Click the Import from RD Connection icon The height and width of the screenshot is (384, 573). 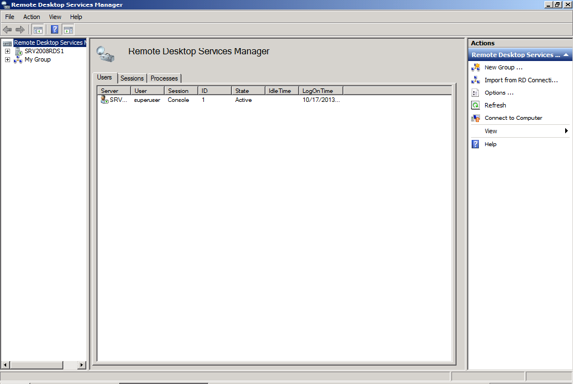point(476,80)
